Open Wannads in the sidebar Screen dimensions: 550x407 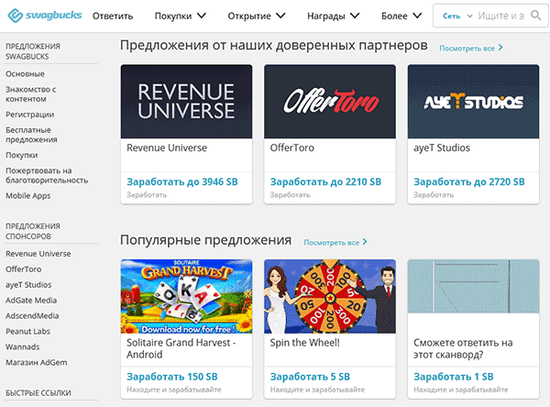[x=22, y=347]
